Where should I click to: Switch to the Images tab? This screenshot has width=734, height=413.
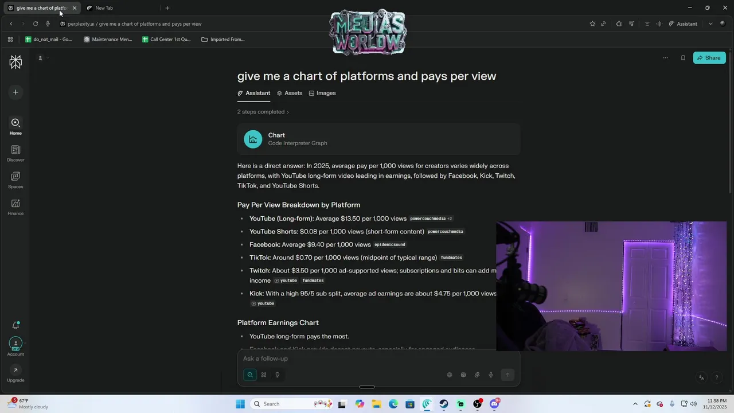(x=322, y=93)
